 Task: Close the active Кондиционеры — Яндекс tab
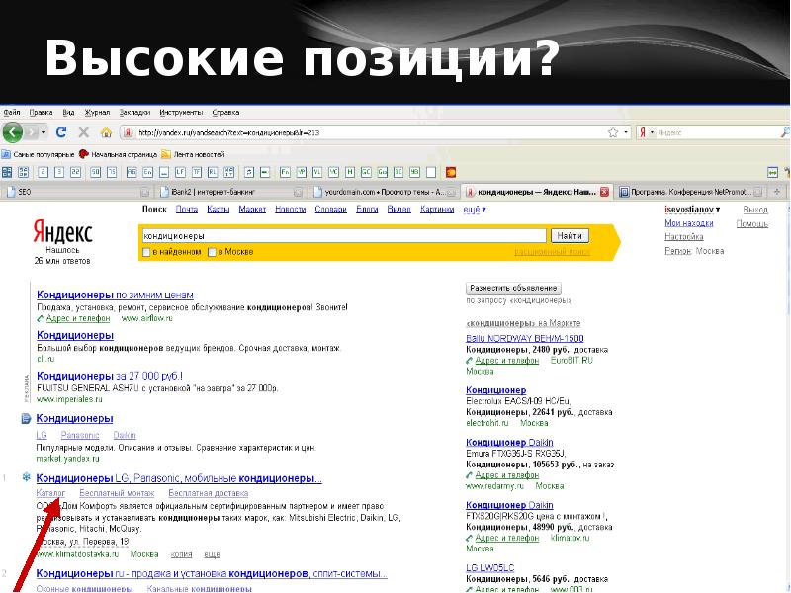point(606,192)
